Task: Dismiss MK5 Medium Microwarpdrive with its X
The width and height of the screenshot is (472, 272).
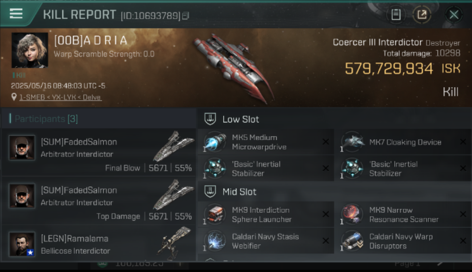Action: point(326,142)
